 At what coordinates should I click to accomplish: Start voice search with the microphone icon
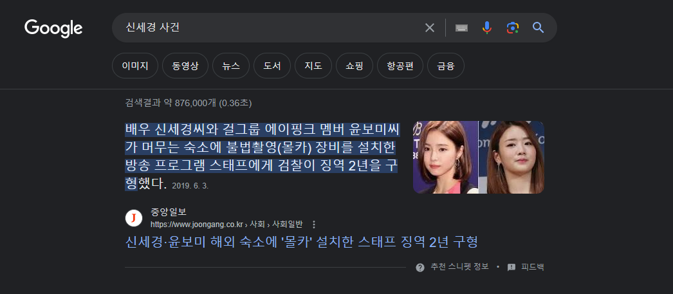486,28
